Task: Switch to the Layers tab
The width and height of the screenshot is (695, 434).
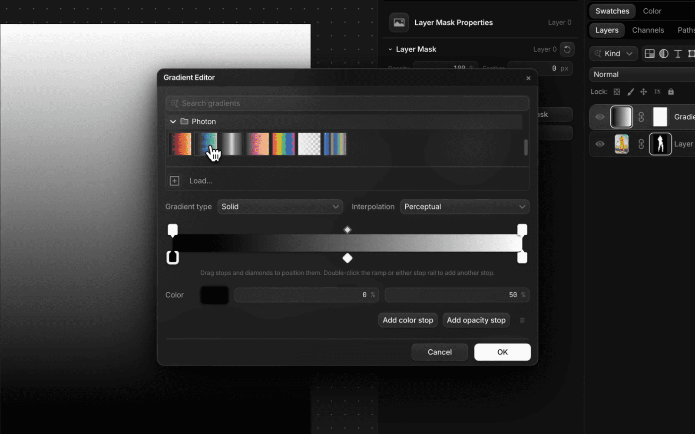Action: [x=607, y=30]
